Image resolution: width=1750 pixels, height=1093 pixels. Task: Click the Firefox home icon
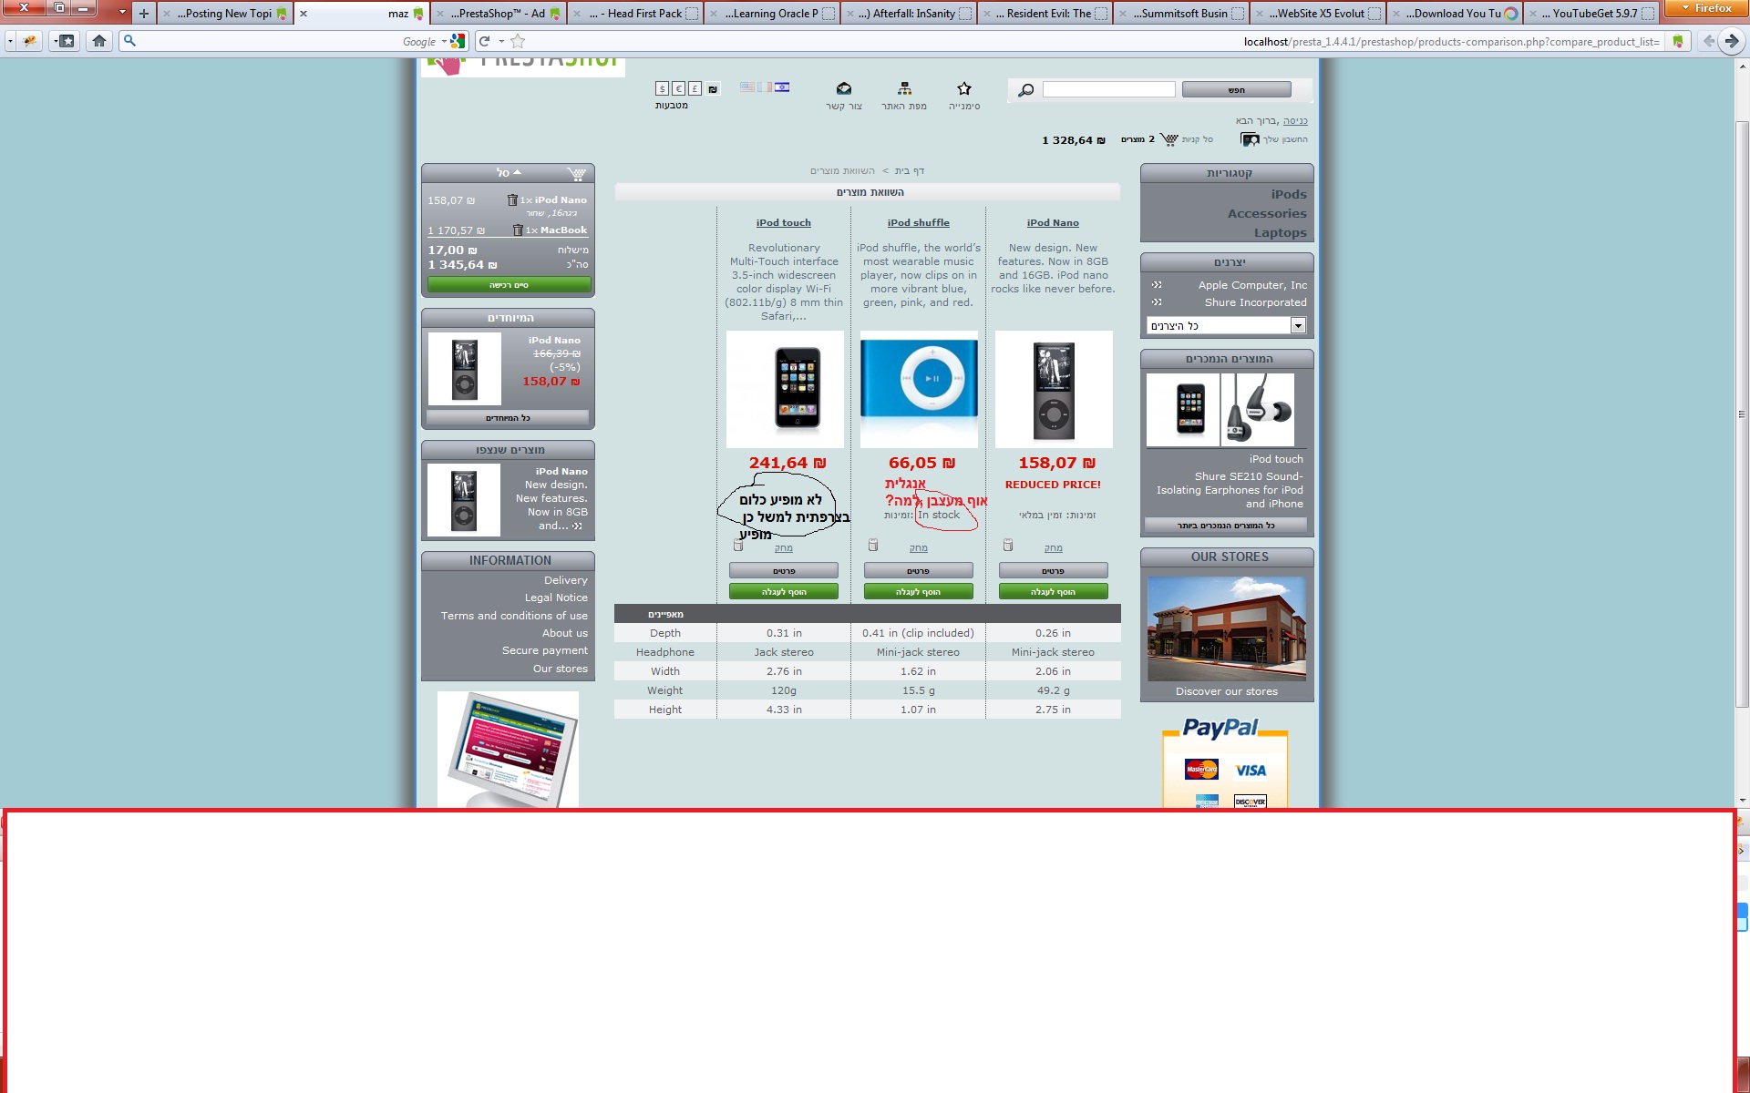click(x=99, y=41)
